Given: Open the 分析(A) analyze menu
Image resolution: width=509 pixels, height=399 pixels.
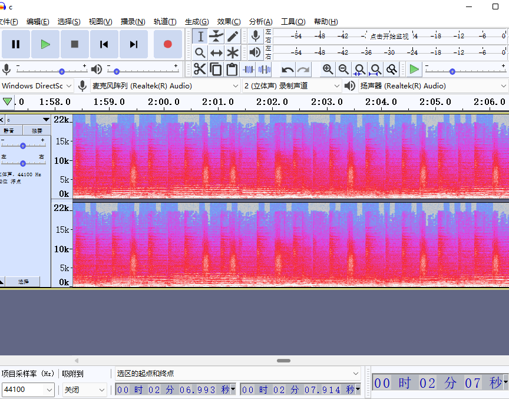Looking at the screenshot, I should click(260, 22).
